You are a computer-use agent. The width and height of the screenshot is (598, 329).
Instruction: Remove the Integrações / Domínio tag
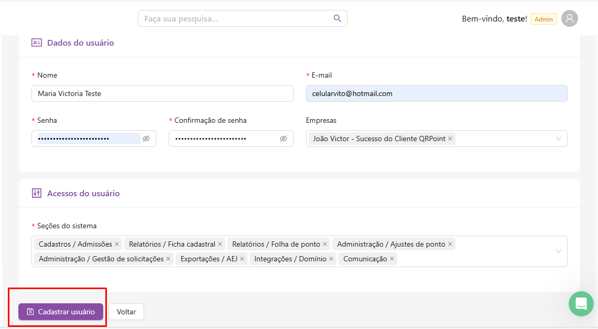(x=331, y=259)
